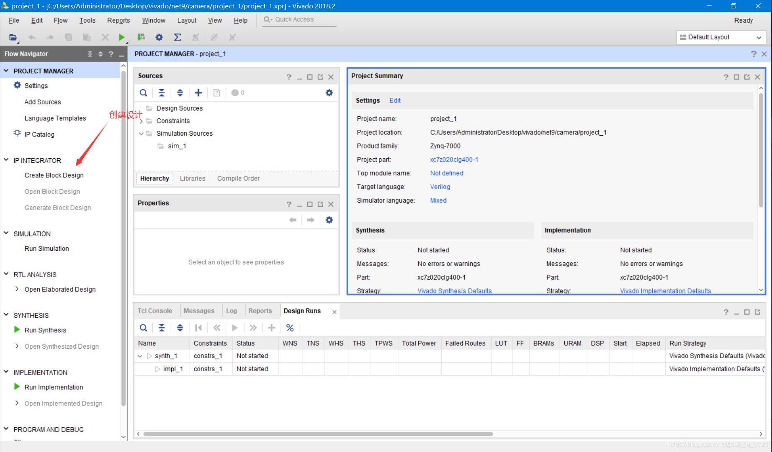Click percent progress icon in Design Runs
772x452 pixels.
pos(290,328)
